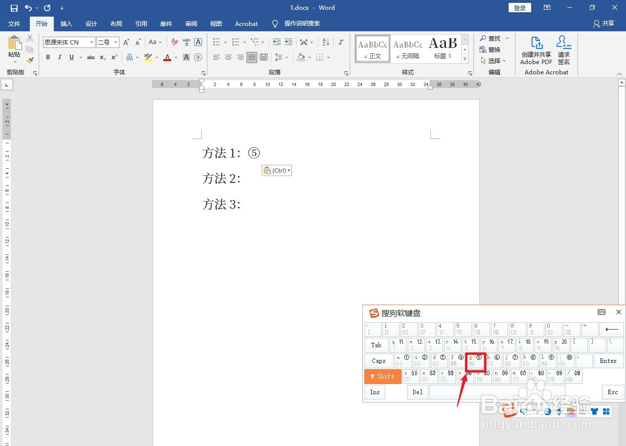The image size is (626, 446).
Task: Click the 操作说明搜索 search field
Action: (x=302, y=23)
